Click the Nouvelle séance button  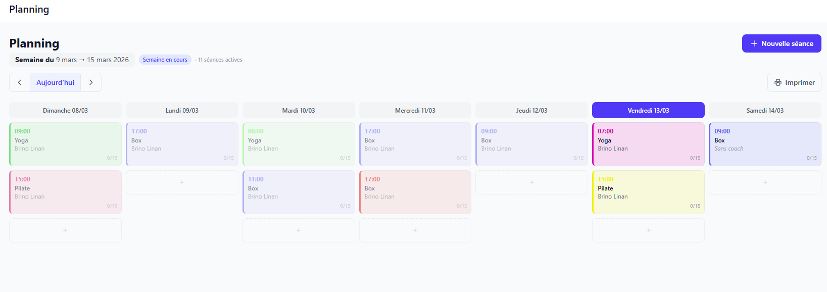(781, 43)
